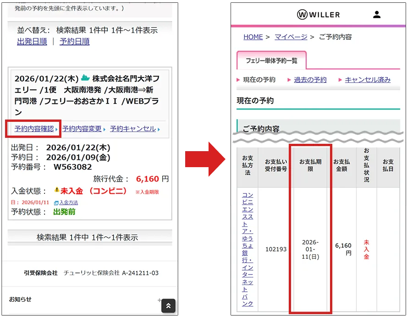Navigate to HOME via the breadcrumb

click(x=253, y=37)
